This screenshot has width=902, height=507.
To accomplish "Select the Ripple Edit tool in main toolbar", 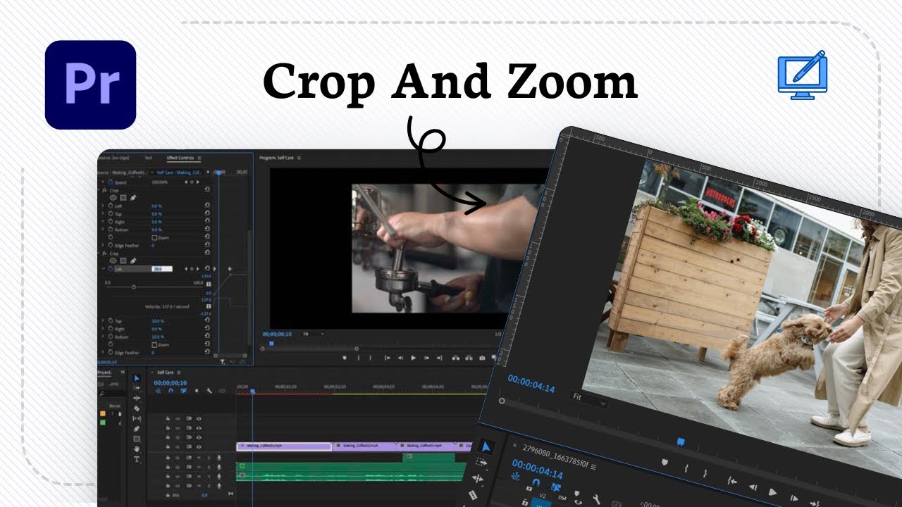I will tap(137, 399).
